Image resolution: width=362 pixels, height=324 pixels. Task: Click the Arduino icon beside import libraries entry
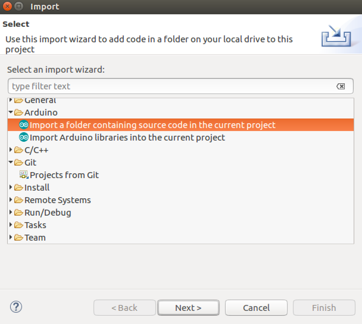[x=24, y=137]
